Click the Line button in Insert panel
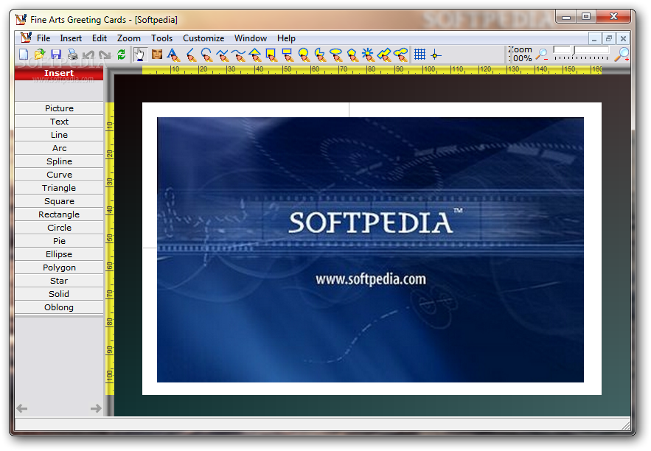The height and width of the screenshot is (451, 651). (x=59, y=135)
